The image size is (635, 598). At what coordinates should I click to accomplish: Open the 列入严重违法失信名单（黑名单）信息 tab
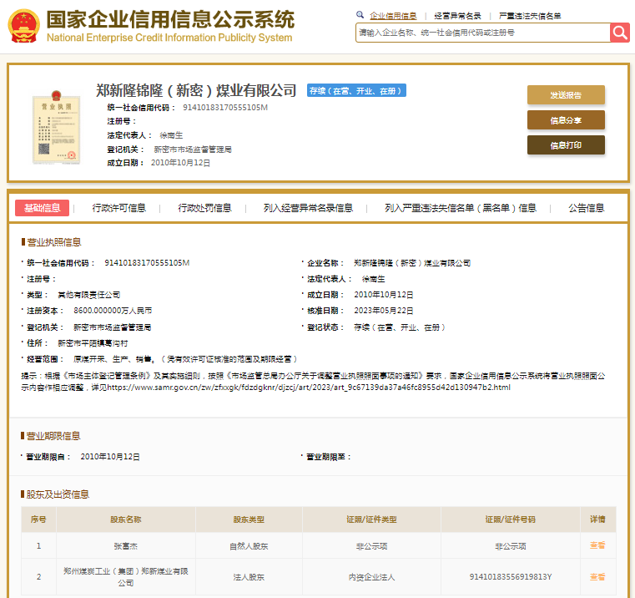(461, 208)
